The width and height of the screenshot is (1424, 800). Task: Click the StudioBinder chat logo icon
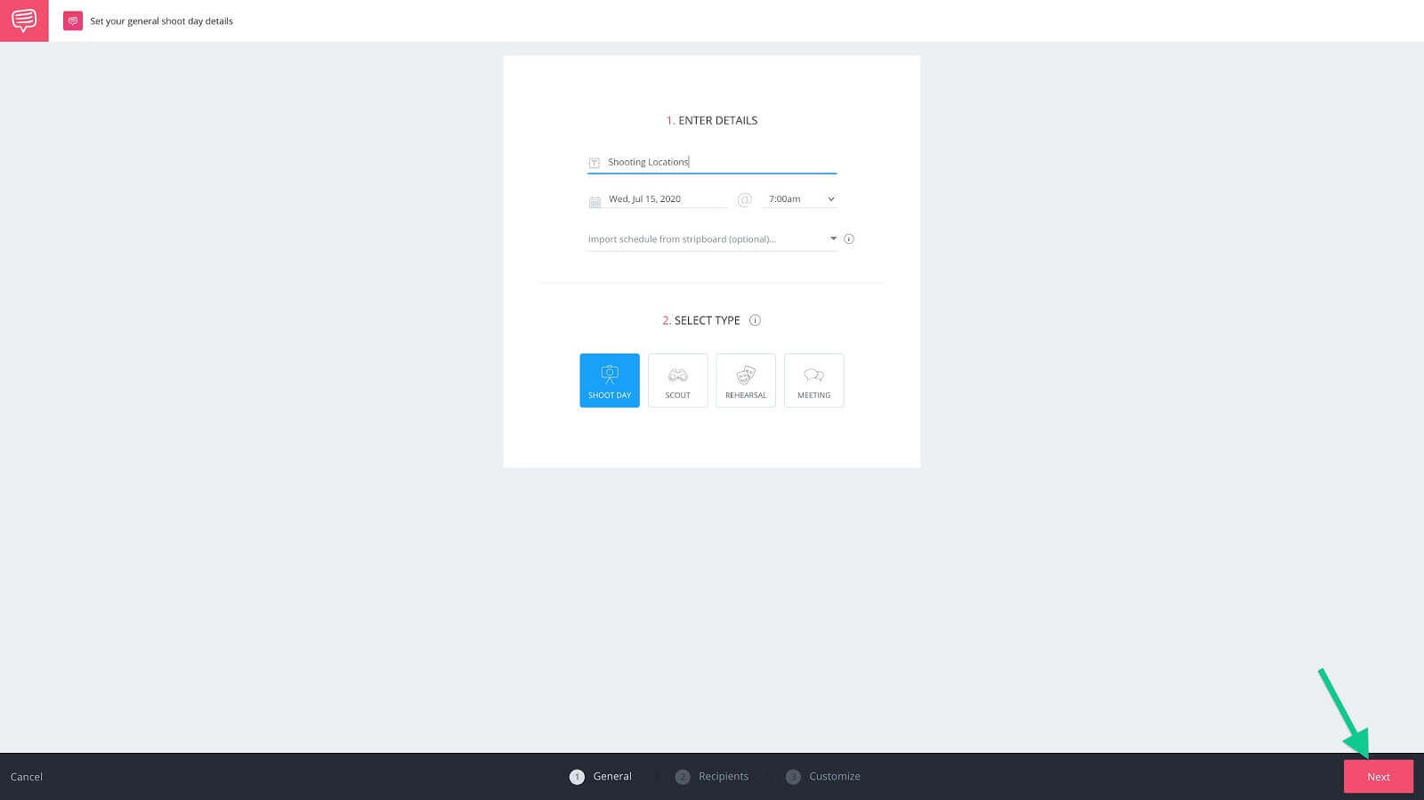[24, 20]
